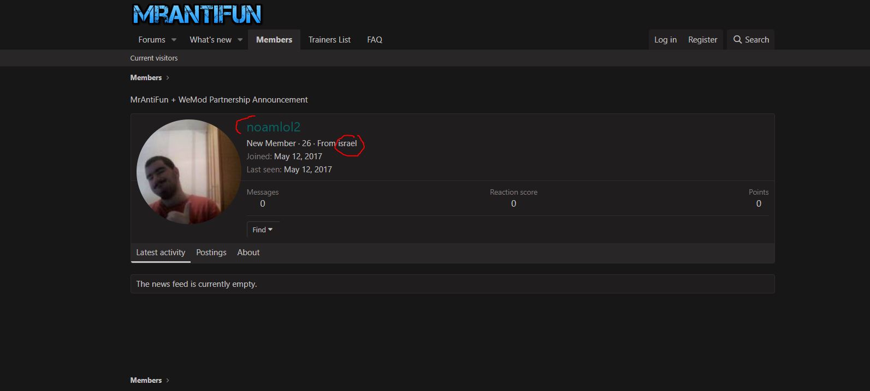The height and width of the screenshot is (391, 870).
Task: Click the Points value 0
Action: 759,203
